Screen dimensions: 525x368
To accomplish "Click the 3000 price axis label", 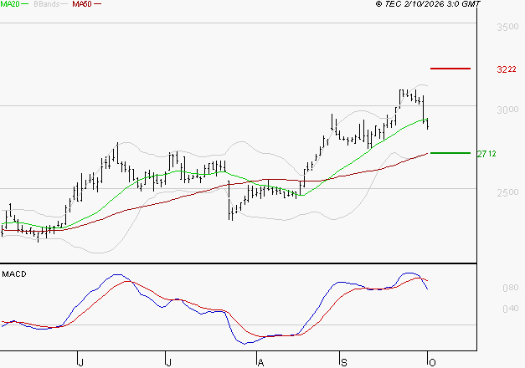I will 507,110.
